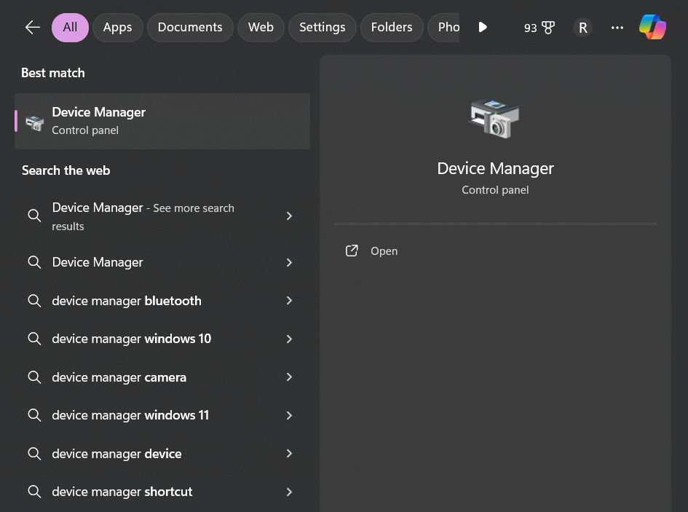Expand chevron for plain 'Device Manager' web suggestion

[289, 262]
